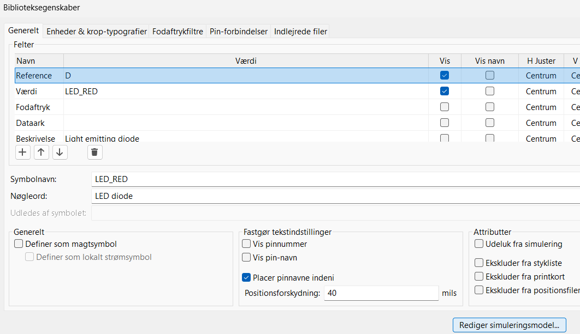The height and width of the screenshot is (334, 580).
Task: Click the Positionsforskydning value field
Action: coord(381,293)
